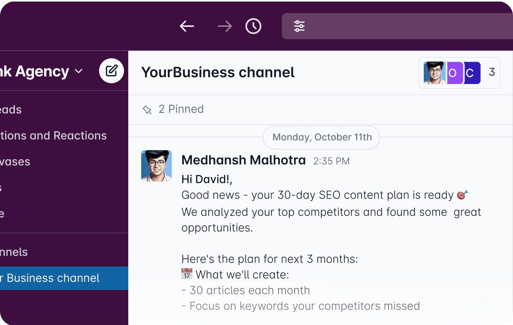This screenshot has height=325, width=513.
Task: Open history via the clock icon
Action: [x=253, y=26]
